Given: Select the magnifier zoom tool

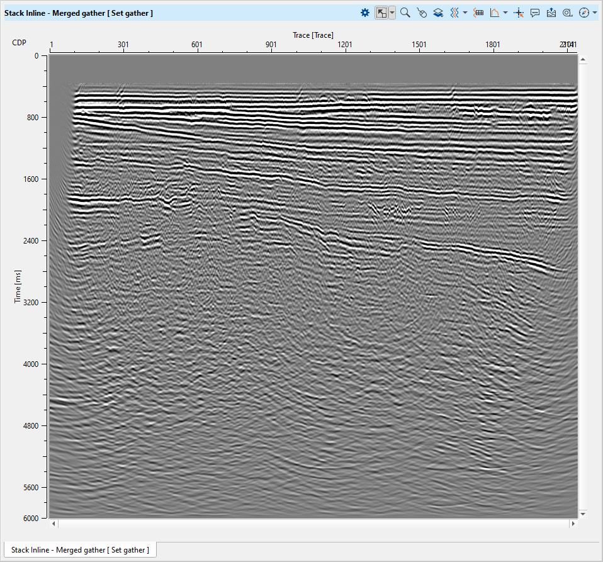Looking at the screenshot, I should [405, 13].
